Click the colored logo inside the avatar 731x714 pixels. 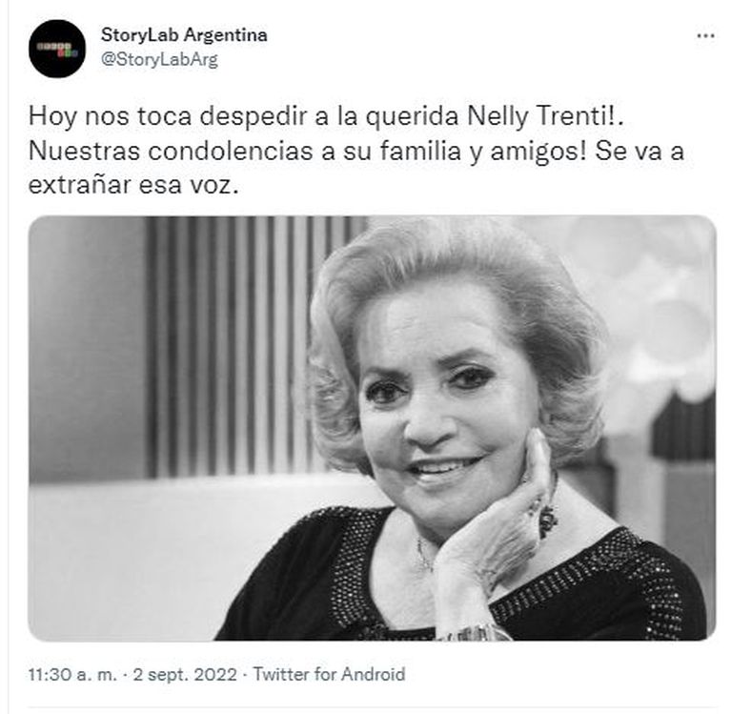click(57, 50)
